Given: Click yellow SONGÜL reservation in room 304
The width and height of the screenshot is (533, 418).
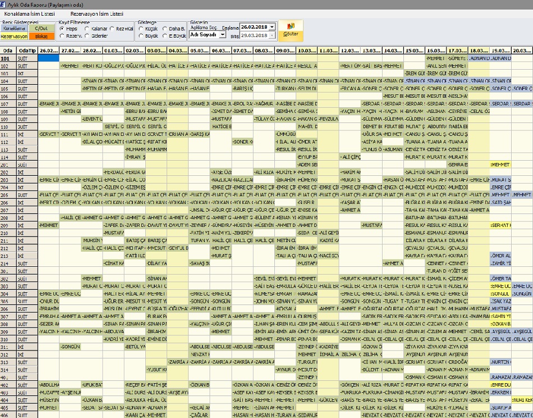Looking at the screenshot, I should click(x=500, y=294).
